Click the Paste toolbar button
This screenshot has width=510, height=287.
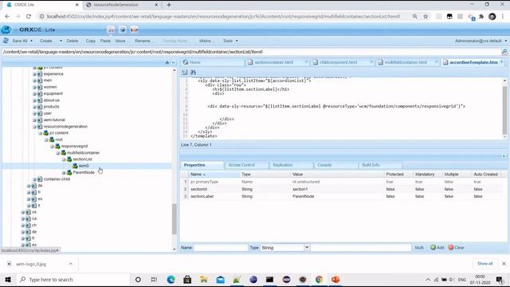(x=105, y=41)
